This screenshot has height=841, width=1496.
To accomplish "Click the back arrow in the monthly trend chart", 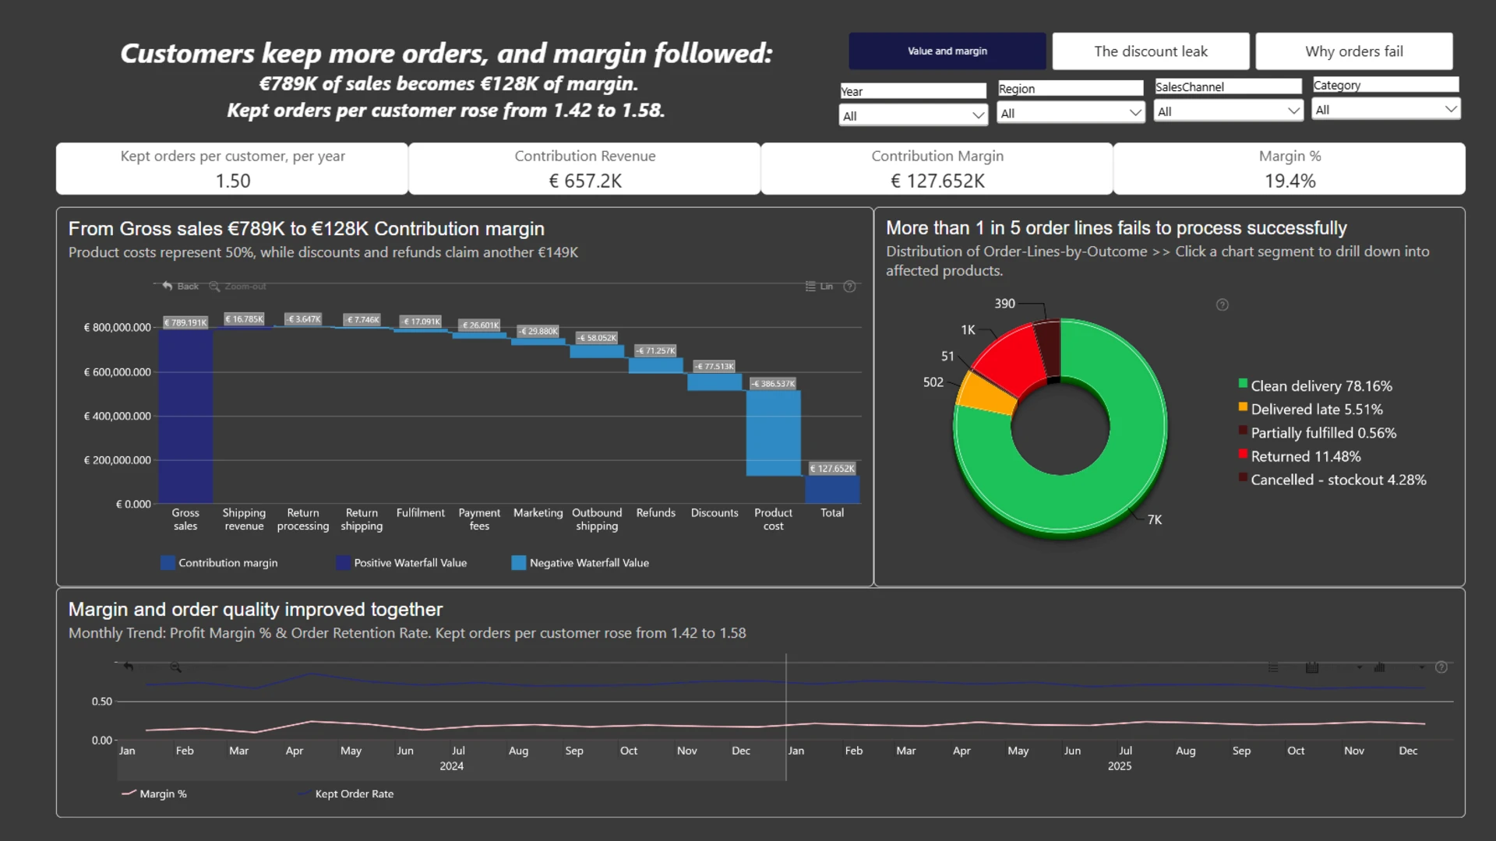I will (x=129, y=667).
